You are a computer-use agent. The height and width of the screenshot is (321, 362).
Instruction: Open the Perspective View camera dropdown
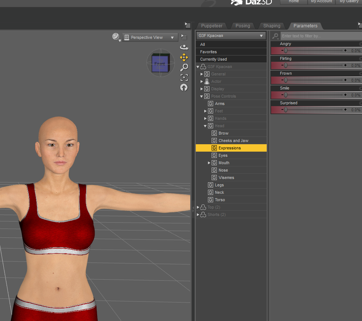point(150,37)
